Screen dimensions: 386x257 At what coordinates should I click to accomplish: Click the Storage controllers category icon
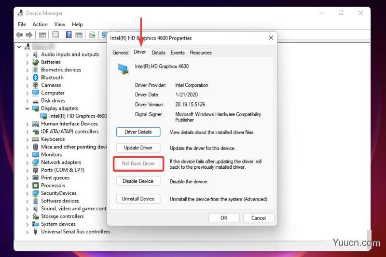(x=35, y=216)
